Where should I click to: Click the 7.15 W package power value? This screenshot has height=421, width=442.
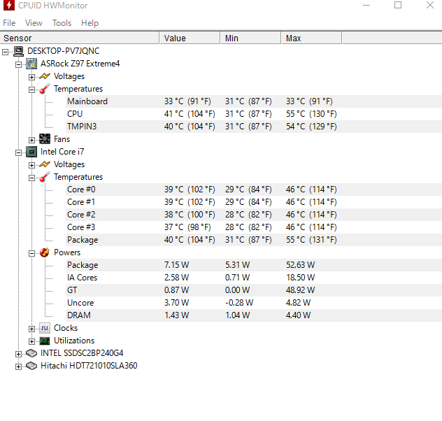(x=176, y=265)
